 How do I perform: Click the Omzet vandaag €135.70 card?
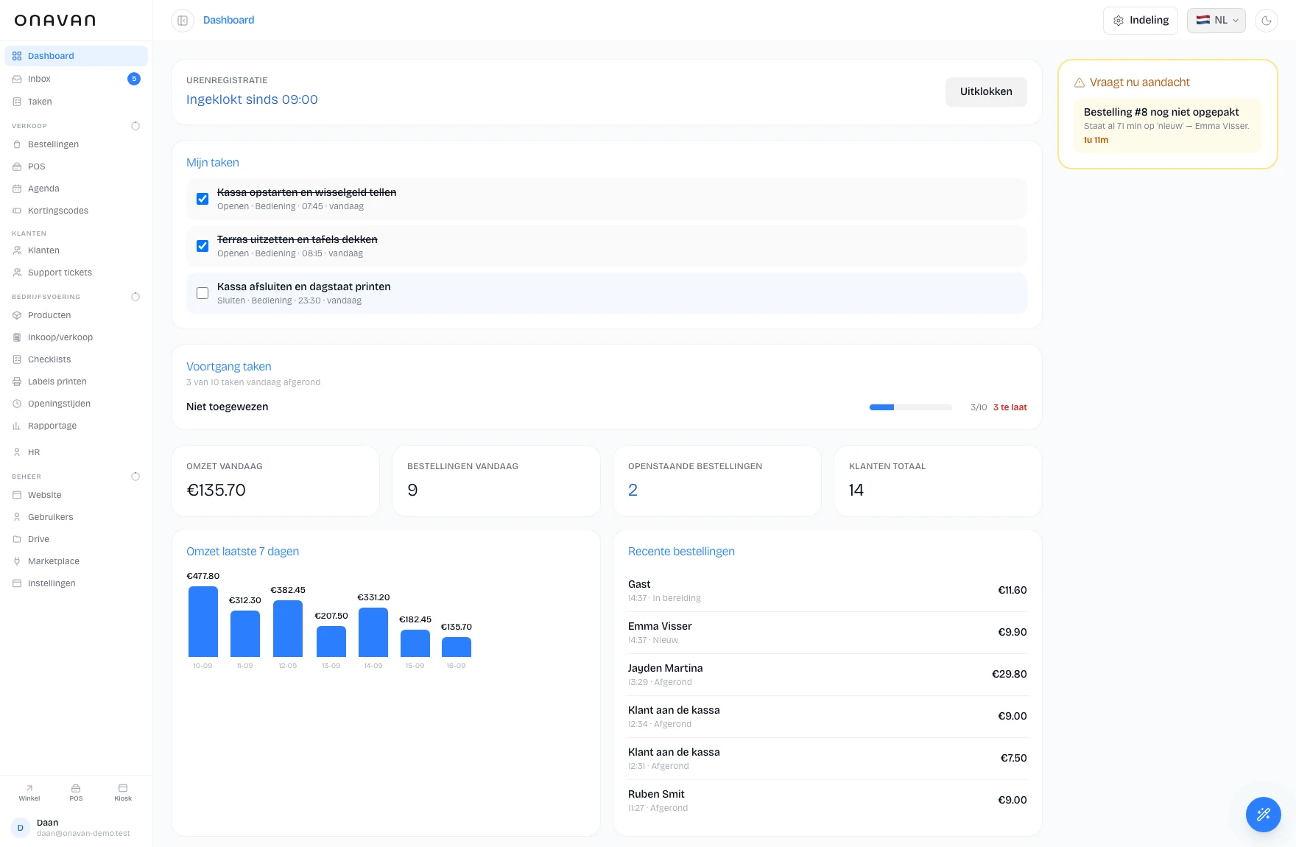click(275, 481)
